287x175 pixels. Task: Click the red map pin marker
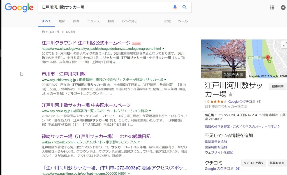pyautogui.click(x=268, y=58)
